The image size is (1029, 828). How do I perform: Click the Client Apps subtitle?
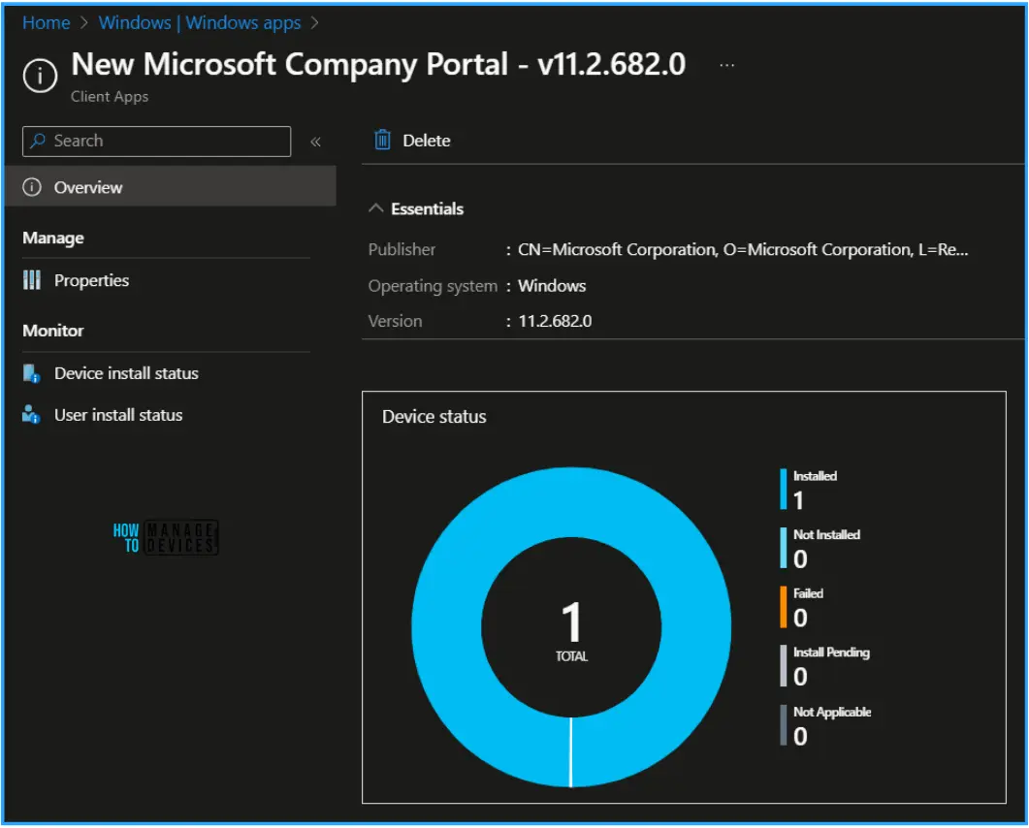click(110, 97)
